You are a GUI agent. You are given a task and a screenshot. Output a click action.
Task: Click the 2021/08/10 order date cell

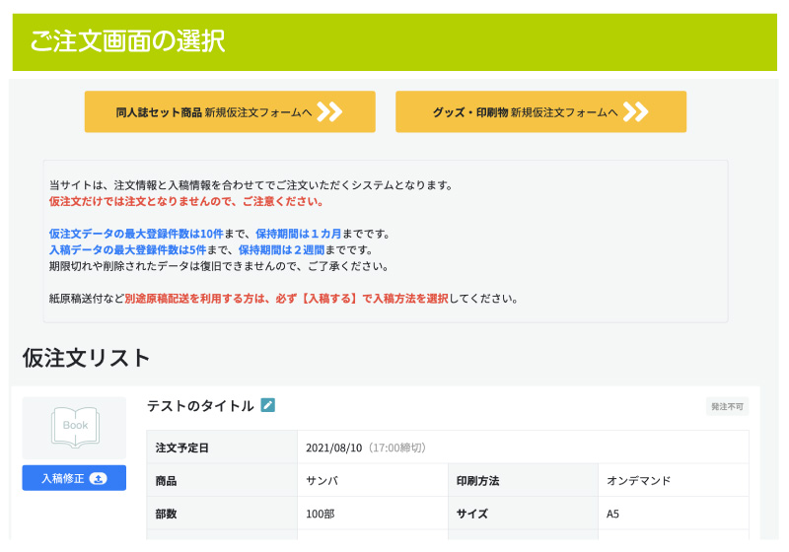523,448
